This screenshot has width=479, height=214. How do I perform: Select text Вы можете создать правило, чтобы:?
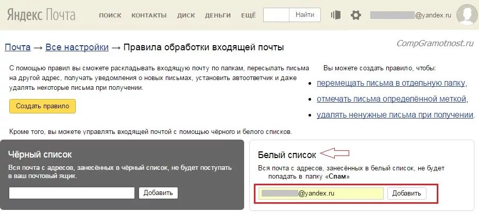(x=380, y=68)
